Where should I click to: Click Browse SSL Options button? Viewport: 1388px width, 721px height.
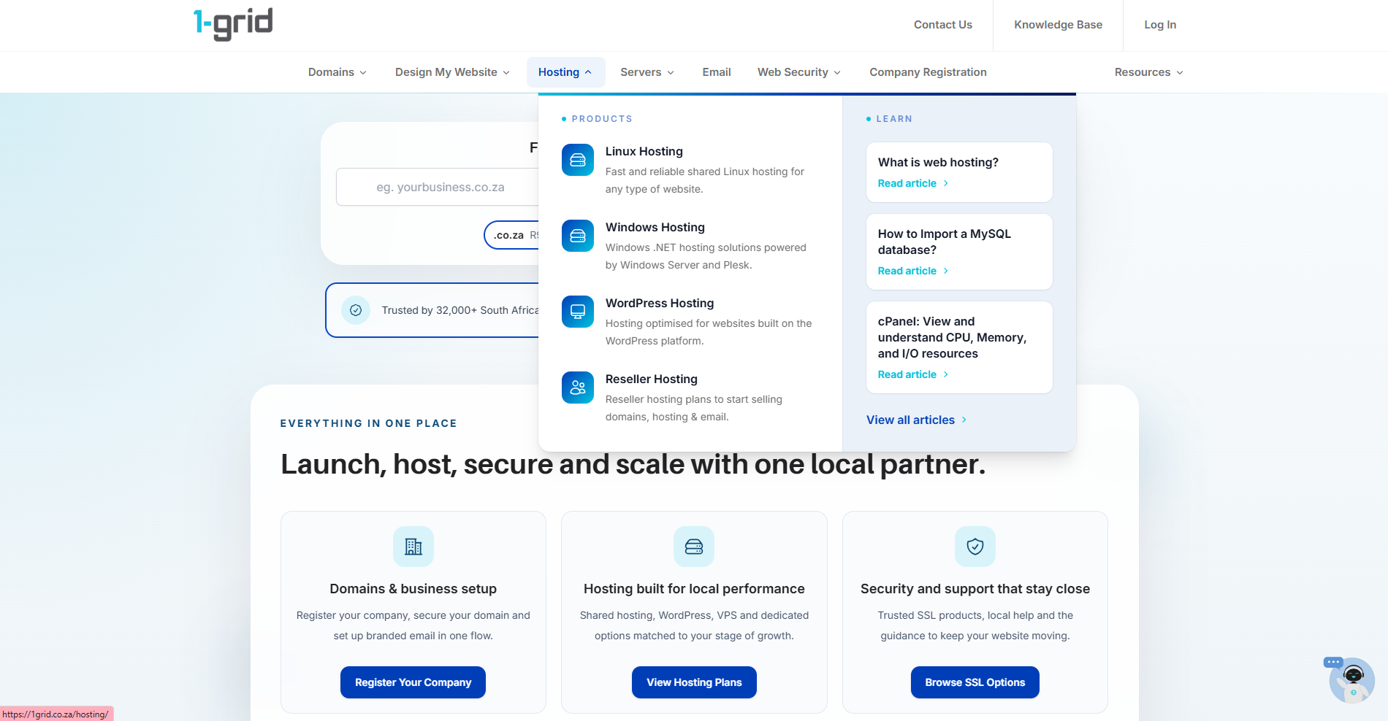975,682
